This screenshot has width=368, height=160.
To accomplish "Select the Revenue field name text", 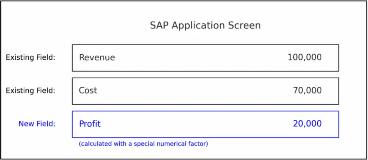I will click(97, 58).
